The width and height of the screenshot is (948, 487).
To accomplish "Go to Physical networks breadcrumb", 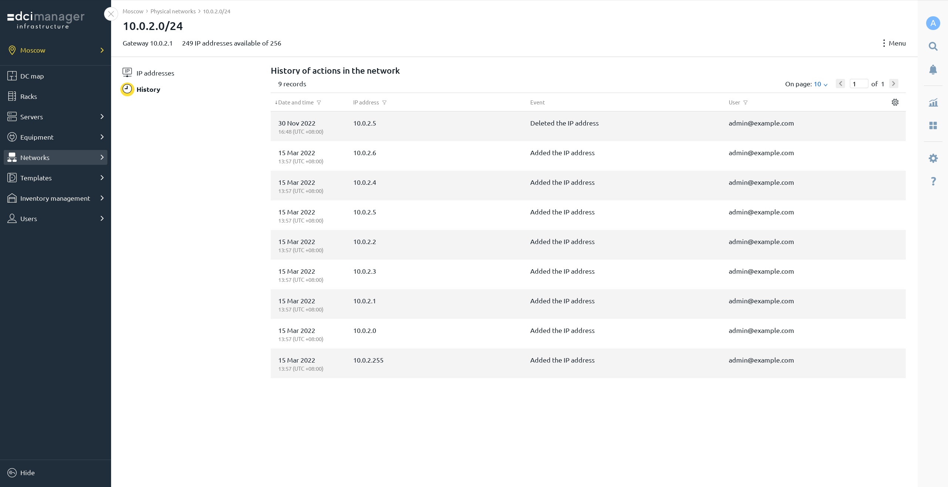I will (173, 11).
